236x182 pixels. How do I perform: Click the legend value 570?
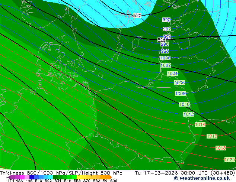click(87, 181)
